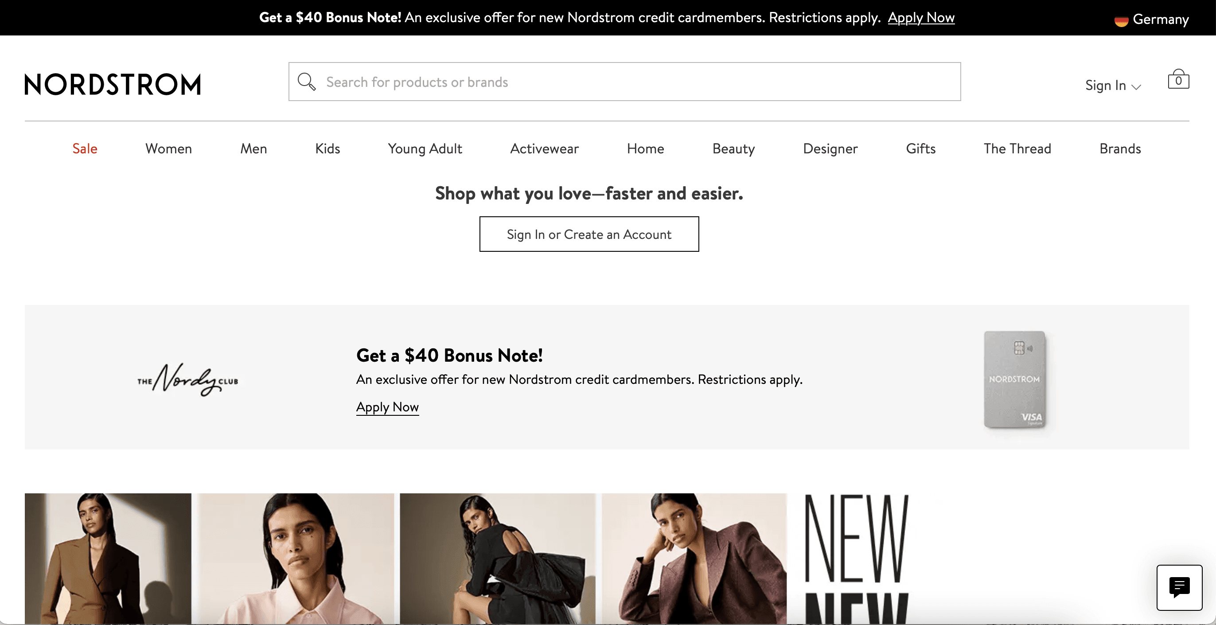Open the shopping bag icon
1216x625 pixels.
(1178, 79)
